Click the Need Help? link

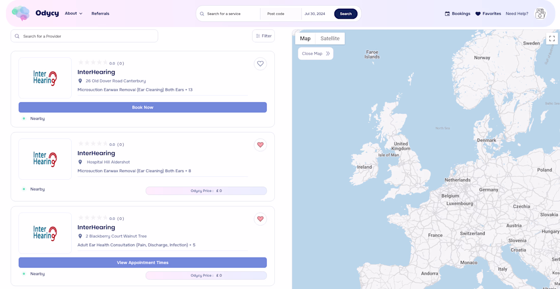[x=517, y=14]
